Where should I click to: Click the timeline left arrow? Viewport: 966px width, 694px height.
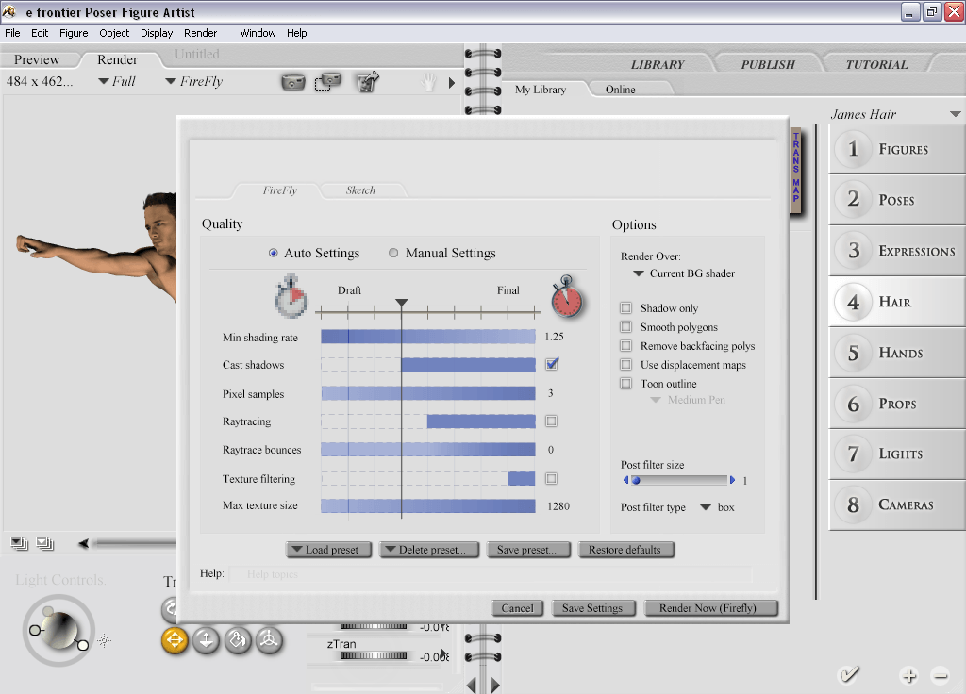(83, 543)
